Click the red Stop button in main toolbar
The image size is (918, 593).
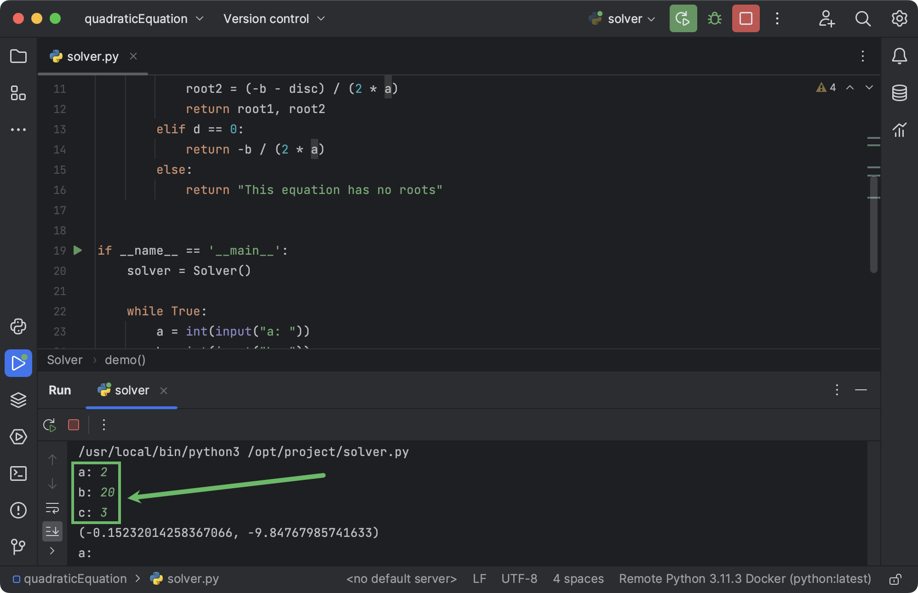coord(746,19)
